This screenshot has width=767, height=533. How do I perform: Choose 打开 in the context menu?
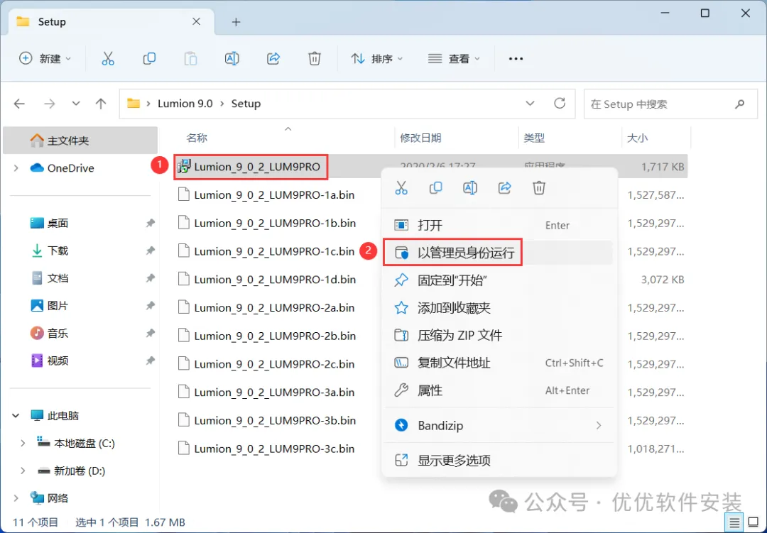[x=499, y=225]
